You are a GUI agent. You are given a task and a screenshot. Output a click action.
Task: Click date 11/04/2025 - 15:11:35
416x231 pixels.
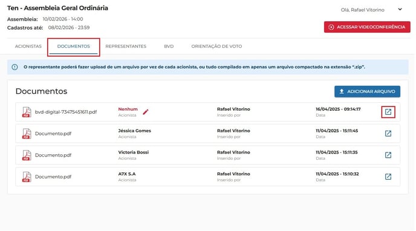tap(336, 152)
